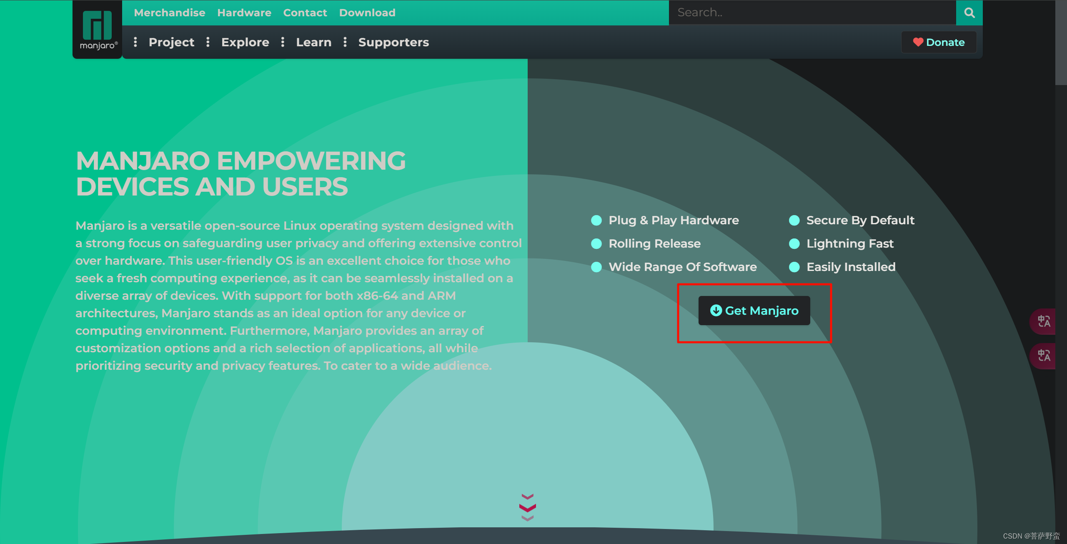Image resolution: width=1067 pixels, height=544 pixels.
Task: Click the upper translate icon on the right edge
Action: 1044,321
